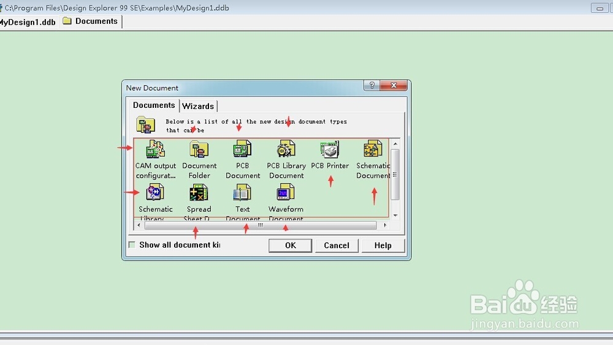613x345 pixels.
Task: Select the Text Document icon
Action: (242, 193)
